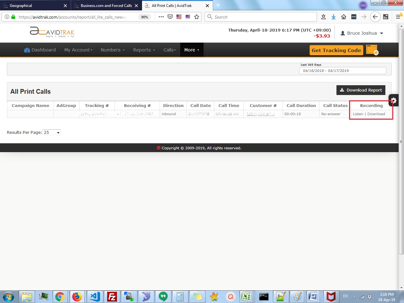
Task: Click the browser back arrow button
Action: (x=375, y=17)
